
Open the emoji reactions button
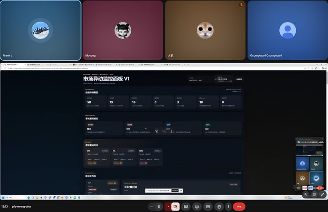click(197, 207)
